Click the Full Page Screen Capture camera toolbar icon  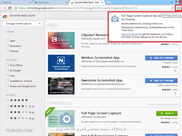tap(179, 8)
